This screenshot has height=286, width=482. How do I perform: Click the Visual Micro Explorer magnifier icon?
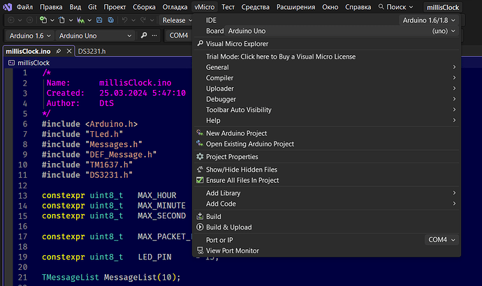pos(200,43)
